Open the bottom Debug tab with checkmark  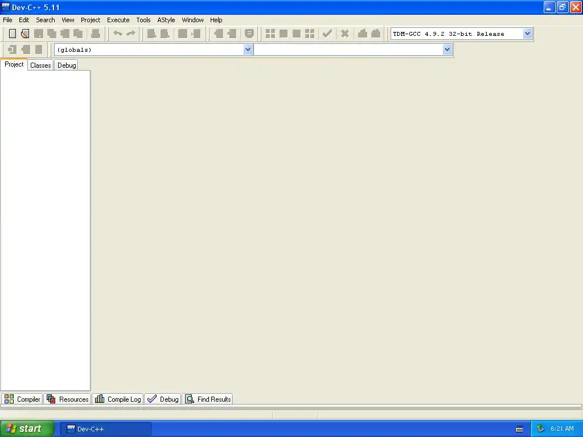[x=163, y=399]
